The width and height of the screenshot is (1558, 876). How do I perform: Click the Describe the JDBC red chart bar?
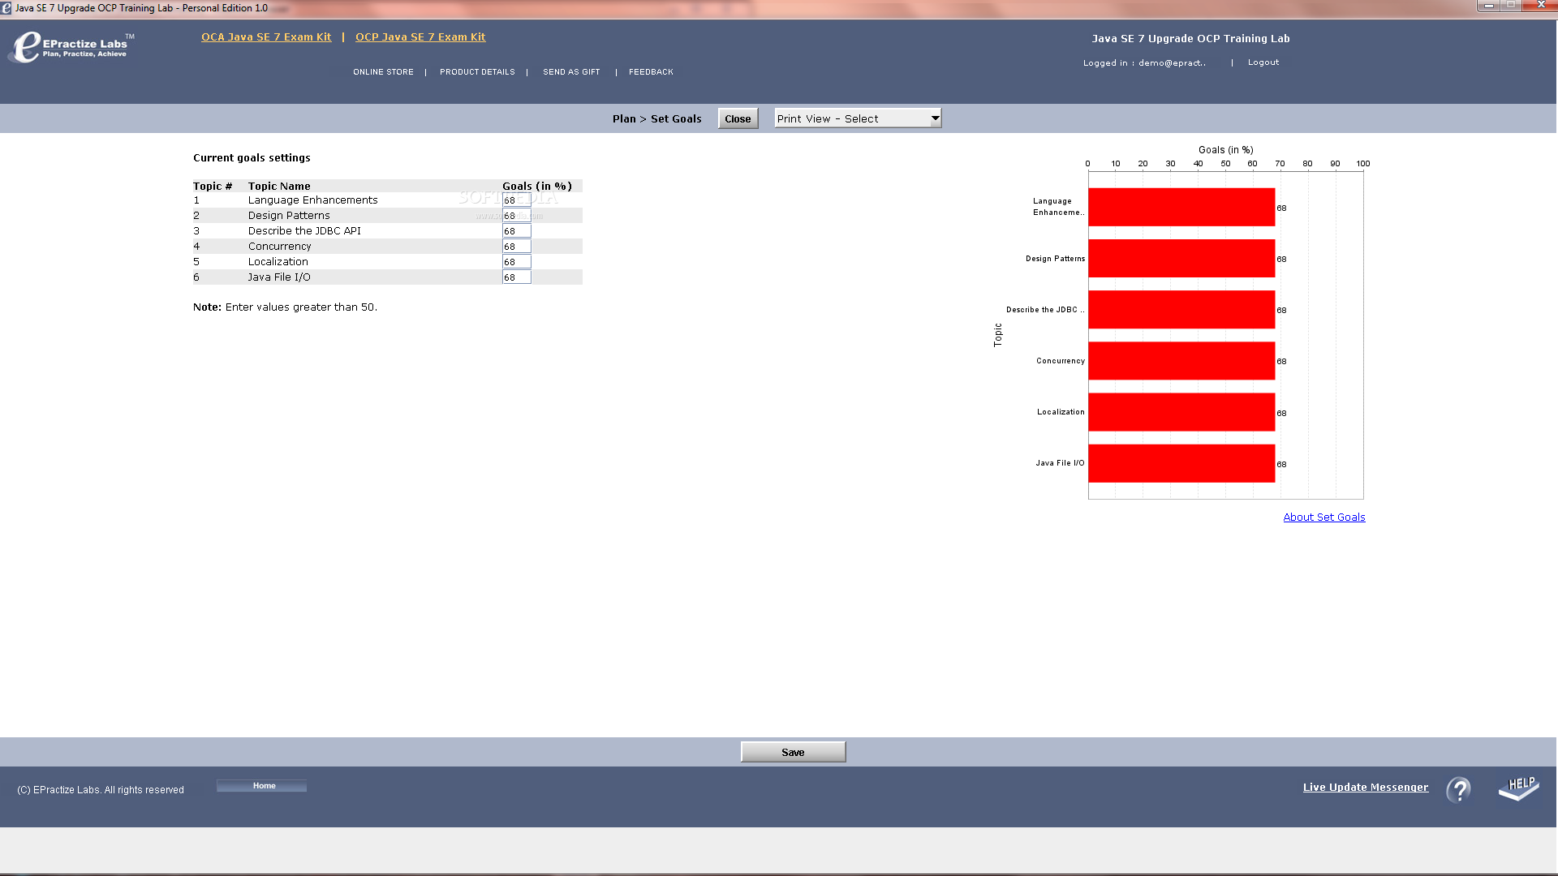point(1181,310)
